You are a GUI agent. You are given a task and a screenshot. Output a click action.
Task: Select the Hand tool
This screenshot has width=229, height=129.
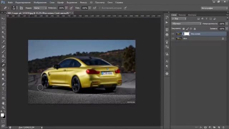point(3,103)
